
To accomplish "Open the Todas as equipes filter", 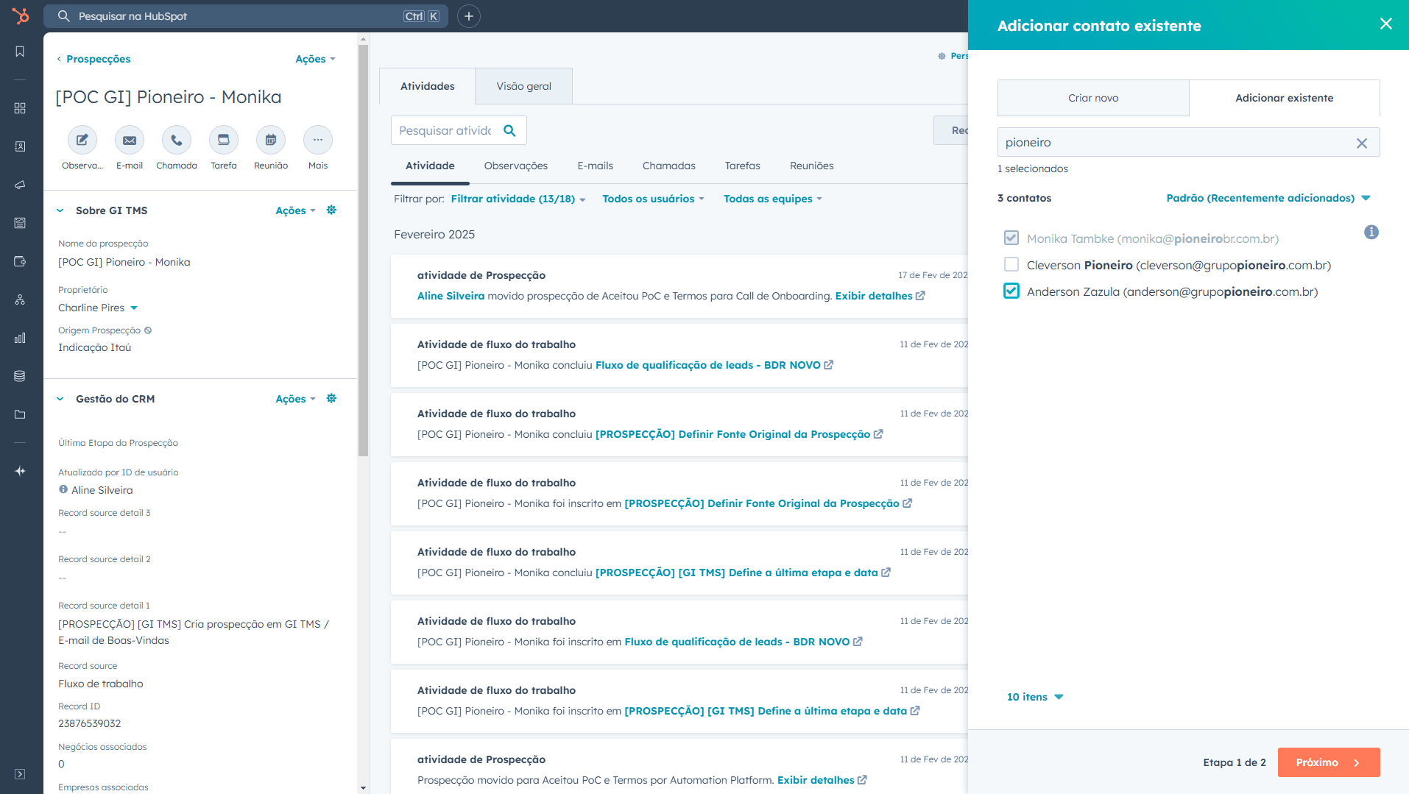I will coord(772,199).
